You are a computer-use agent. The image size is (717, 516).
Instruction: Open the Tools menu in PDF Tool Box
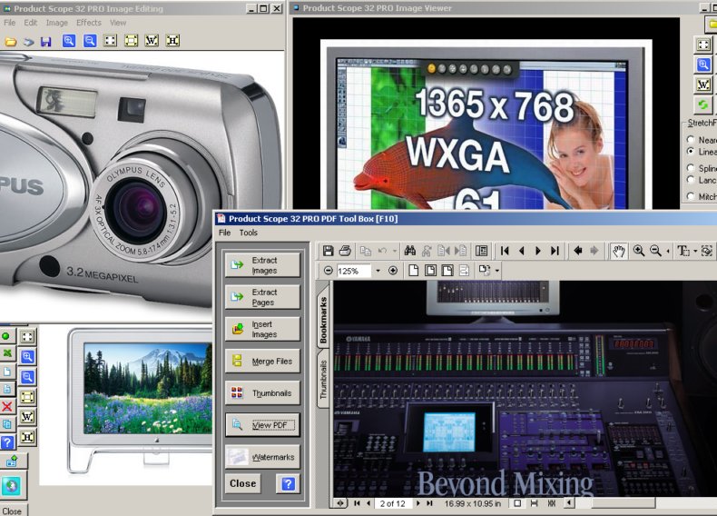pyautogui.click(x=249, y=233)
